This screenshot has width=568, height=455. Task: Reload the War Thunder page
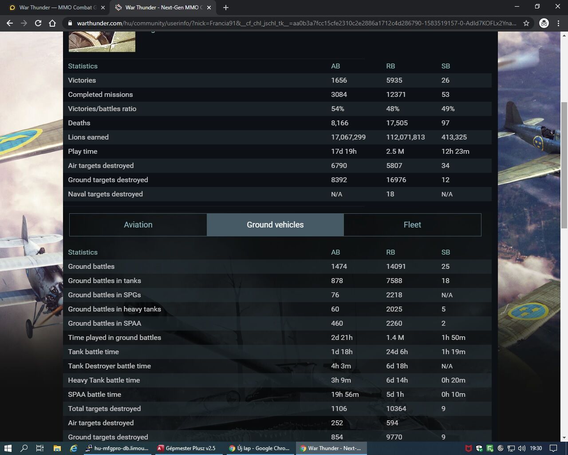point(38,23)
